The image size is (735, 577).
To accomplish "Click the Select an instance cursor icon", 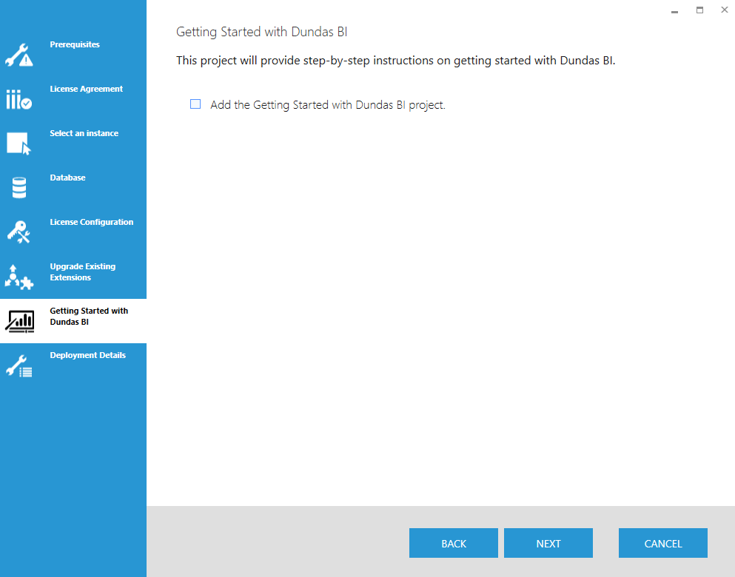I will click(19, 144).
